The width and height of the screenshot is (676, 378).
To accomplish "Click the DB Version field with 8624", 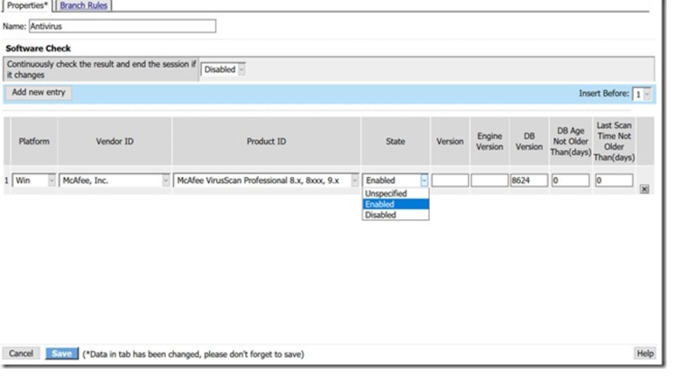I will (x=527, y=180).
